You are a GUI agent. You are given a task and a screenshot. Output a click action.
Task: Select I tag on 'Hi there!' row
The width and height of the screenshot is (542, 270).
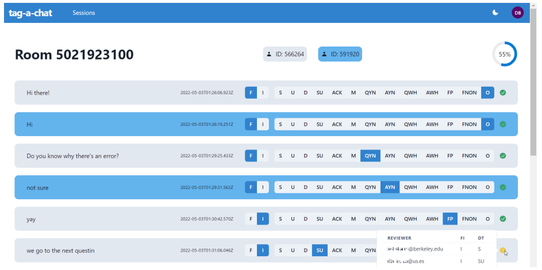pyautogui.click(x=263, y=92)
